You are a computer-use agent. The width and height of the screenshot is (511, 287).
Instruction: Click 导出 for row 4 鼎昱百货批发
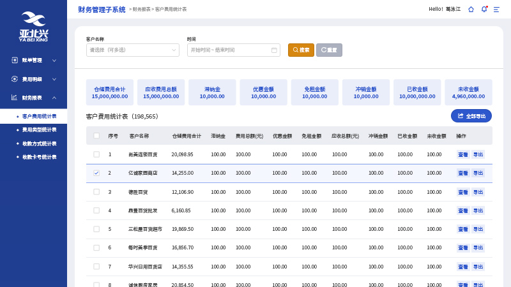(x=478, y=210)
